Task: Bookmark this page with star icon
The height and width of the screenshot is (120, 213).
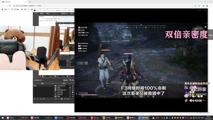Action: pos(199,6)
